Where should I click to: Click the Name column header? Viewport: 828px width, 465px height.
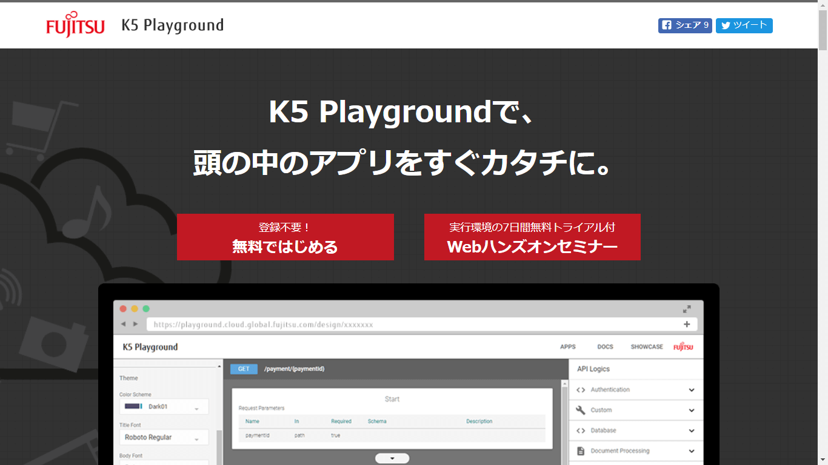(252, 421)
